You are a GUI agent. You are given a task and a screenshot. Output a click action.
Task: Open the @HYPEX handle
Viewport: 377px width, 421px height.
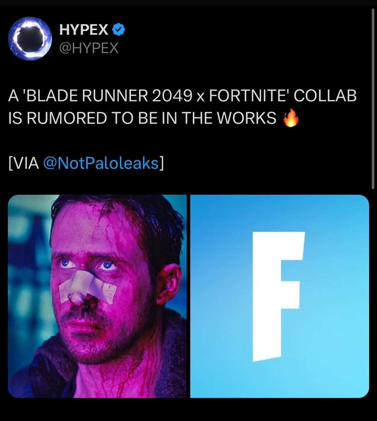click(x=89, y=48)
